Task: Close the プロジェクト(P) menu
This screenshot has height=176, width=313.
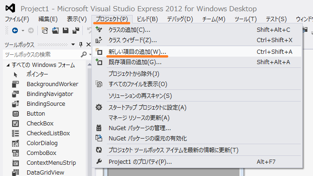Action: pyautogui.click(x=112, y=19)
